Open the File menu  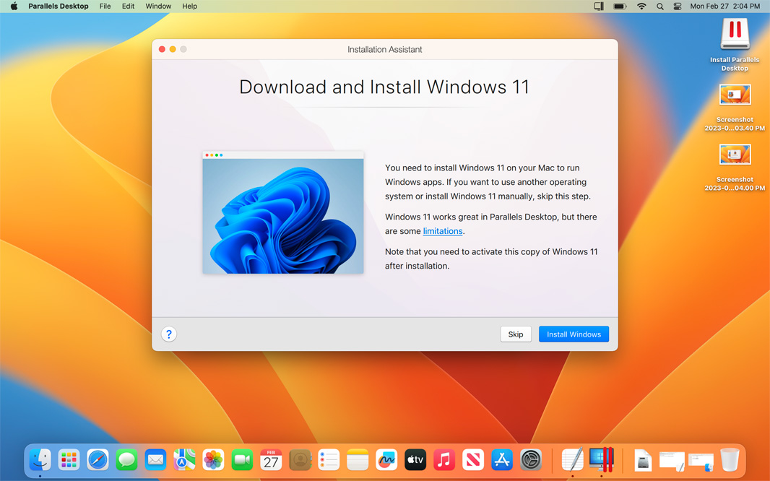pos(105,6)
